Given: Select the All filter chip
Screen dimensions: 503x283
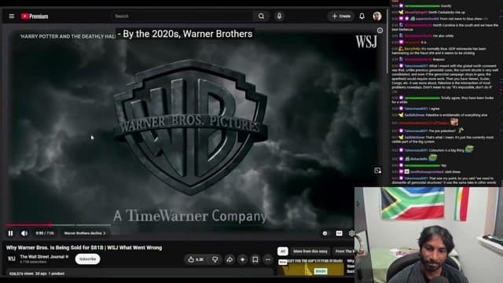Looking at the screenshot, I should [x=283, y=252].
